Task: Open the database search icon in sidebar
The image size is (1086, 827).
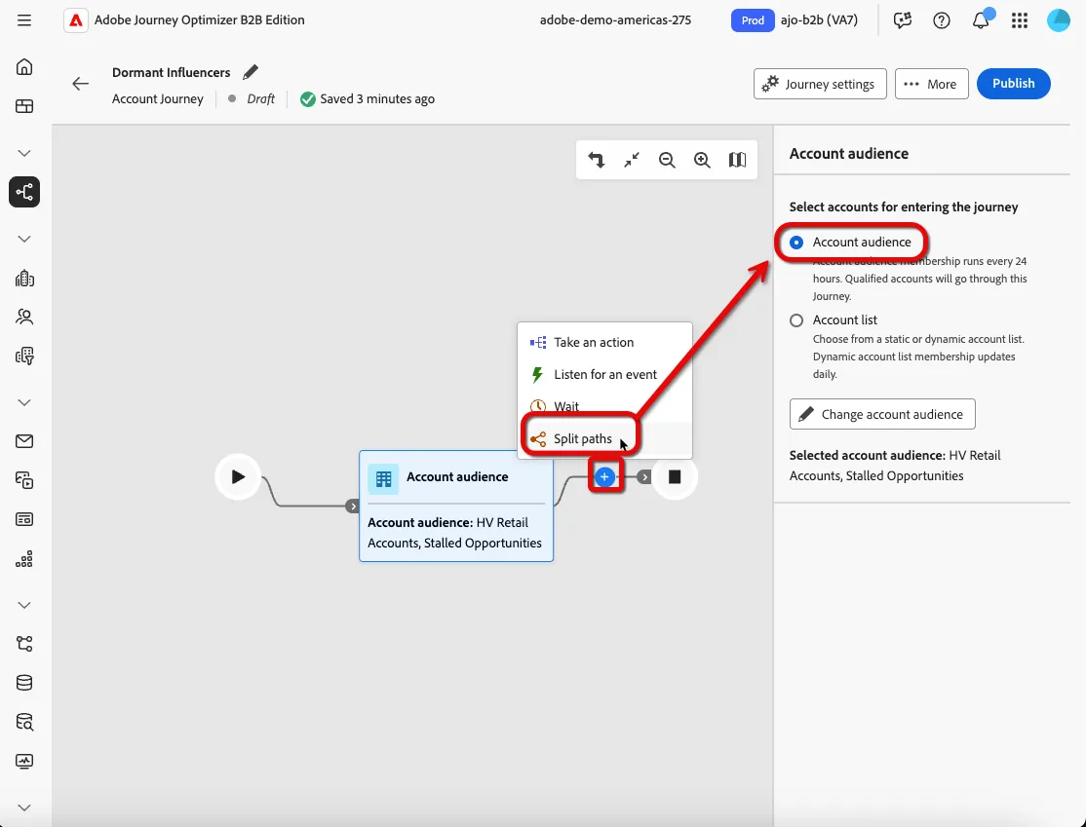Action: [x=24, y=722]
